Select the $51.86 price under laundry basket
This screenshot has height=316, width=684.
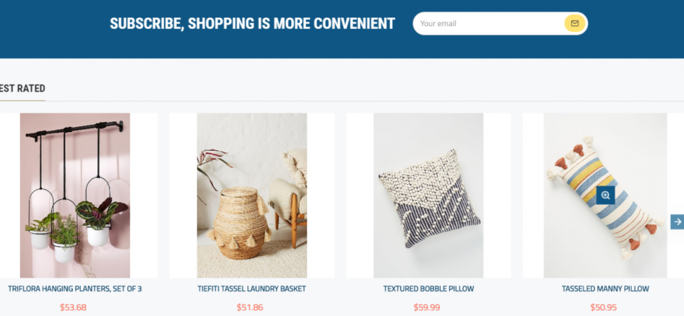(250, 307)
